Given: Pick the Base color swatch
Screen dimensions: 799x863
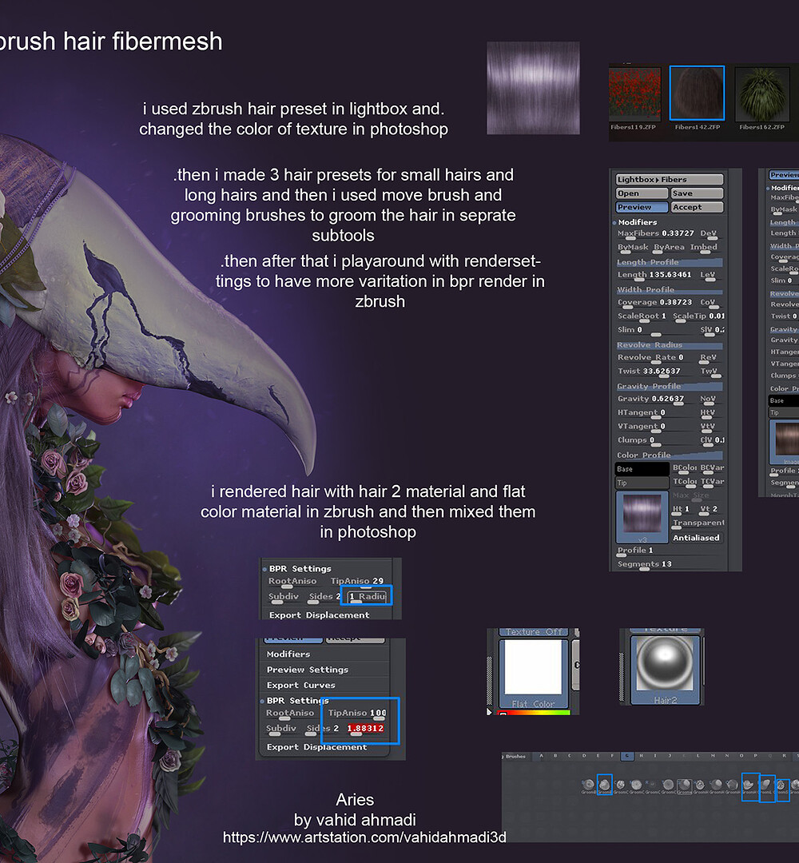Looking at the screenshot, I should [x=642, y=469].
